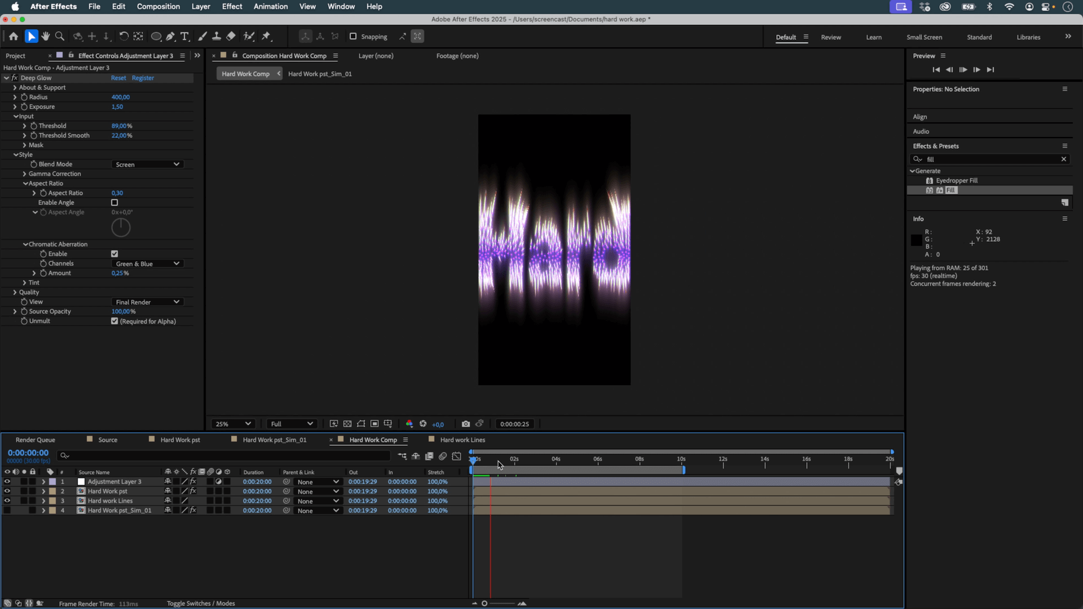Select the Home icon in toolbar

[14, 37]
